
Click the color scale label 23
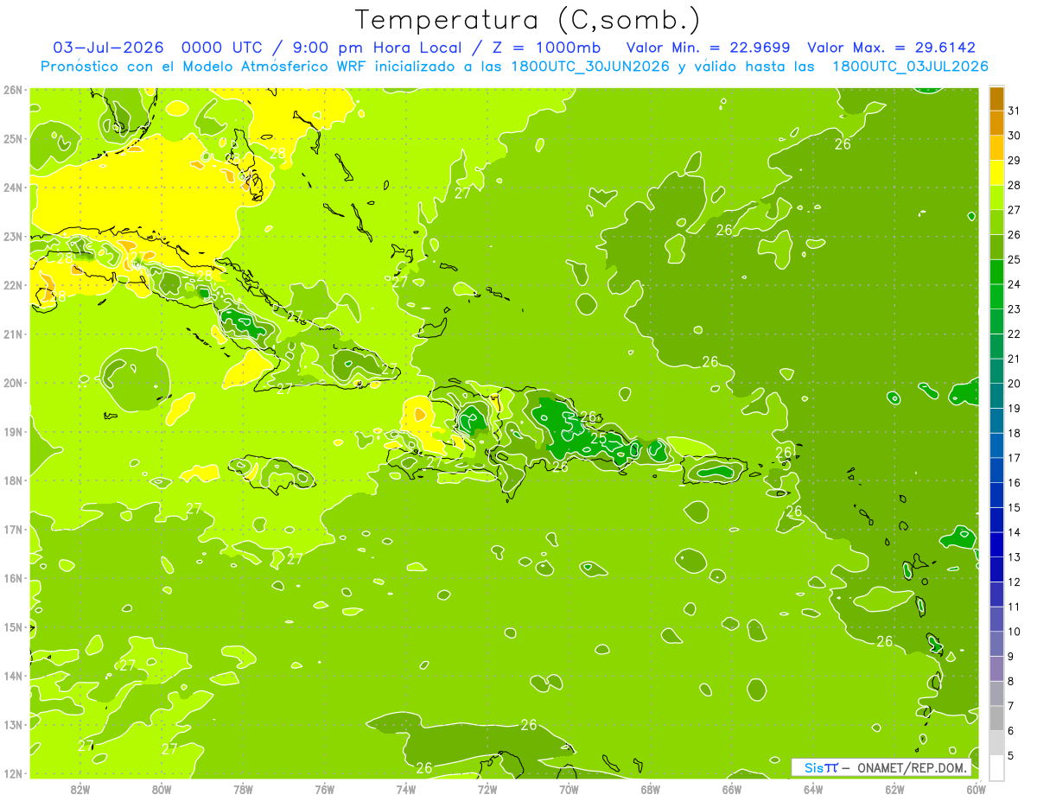click(1015, 309)
